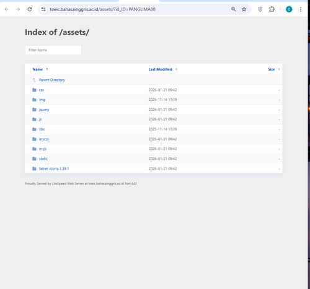The image size is (310, 289).
Task: Open the Parent Directory link
Action: point(52,80)
